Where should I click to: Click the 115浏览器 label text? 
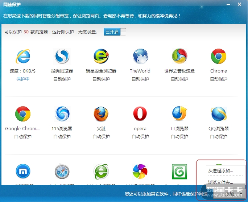click(62, 128)
